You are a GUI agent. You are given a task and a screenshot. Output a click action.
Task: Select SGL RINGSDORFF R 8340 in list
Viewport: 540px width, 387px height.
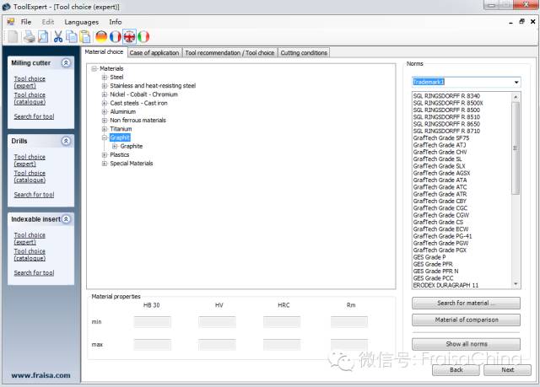coord(446,96)
